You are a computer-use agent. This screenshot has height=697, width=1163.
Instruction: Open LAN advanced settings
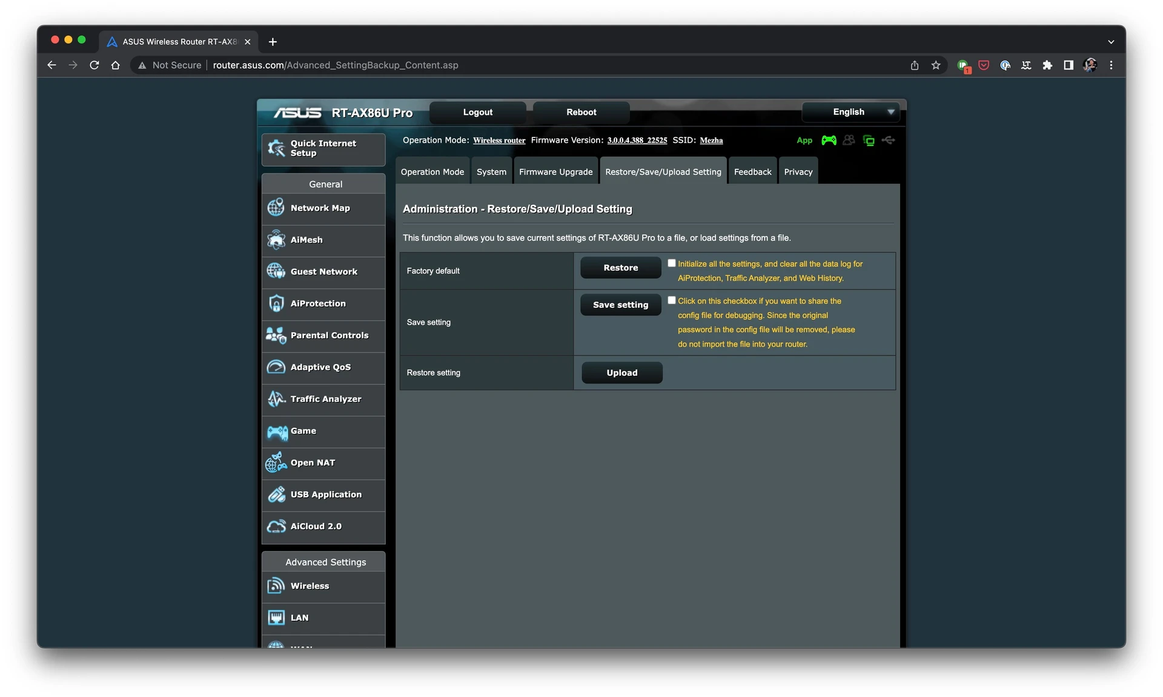tap(323, 618)
